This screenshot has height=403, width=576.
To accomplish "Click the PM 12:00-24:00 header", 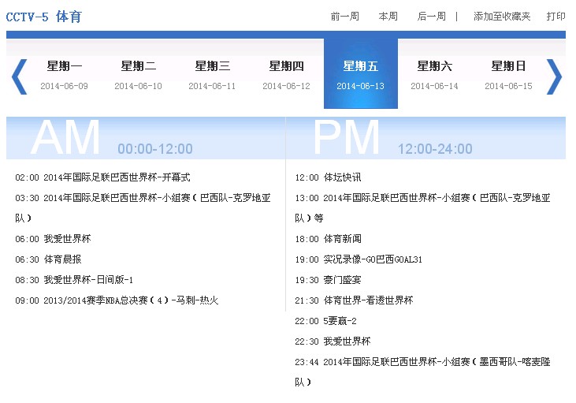I will 425,138.
